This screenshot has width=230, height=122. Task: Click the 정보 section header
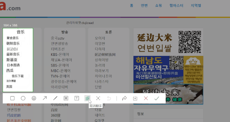[x=140, y=114]
